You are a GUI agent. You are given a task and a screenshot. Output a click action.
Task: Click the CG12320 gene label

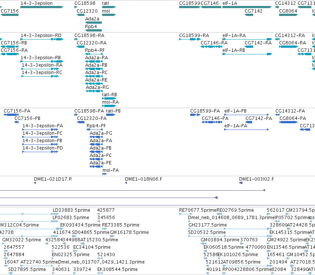tap(87, 11)
